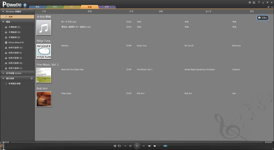Adjust the volume slider
The width and height of the screenshot is (274, 150).
click(157, 146)
